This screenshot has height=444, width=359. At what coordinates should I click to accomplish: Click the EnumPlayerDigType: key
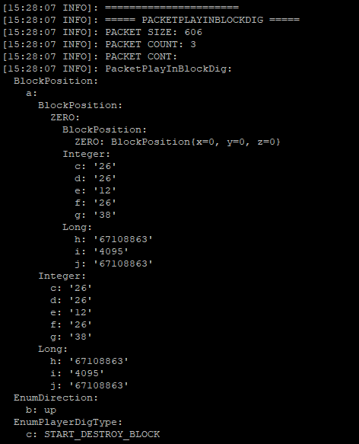tap(68, 422)
